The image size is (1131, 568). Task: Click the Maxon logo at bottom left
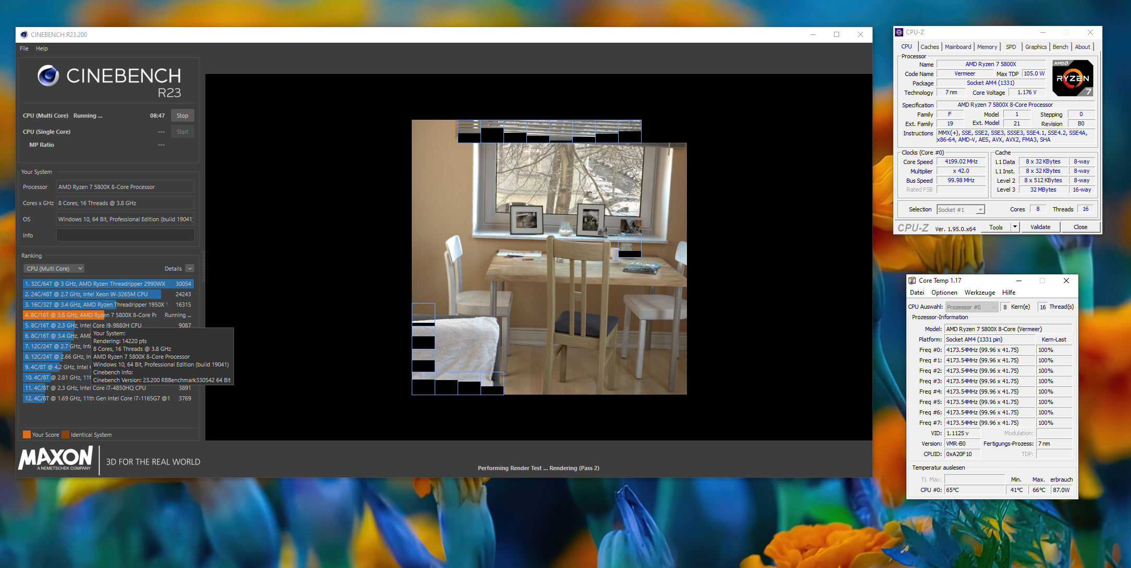pyautogui.click(x=56, y=459)
